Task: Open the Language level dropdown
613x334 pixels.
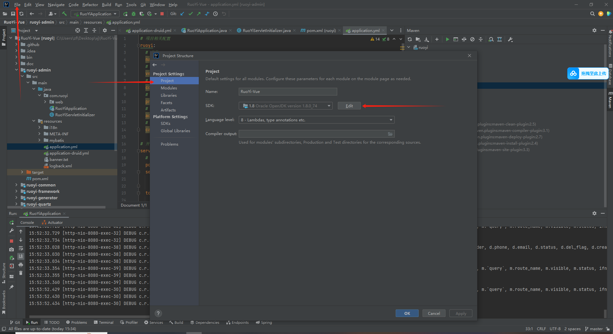Action: 391,120
